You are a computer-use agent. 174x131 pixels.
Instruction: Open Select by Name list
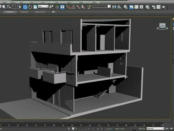coord(9,7)
